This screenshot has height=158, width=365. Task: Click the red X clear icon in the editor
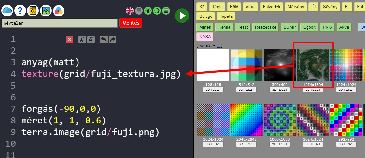(69, 39)
